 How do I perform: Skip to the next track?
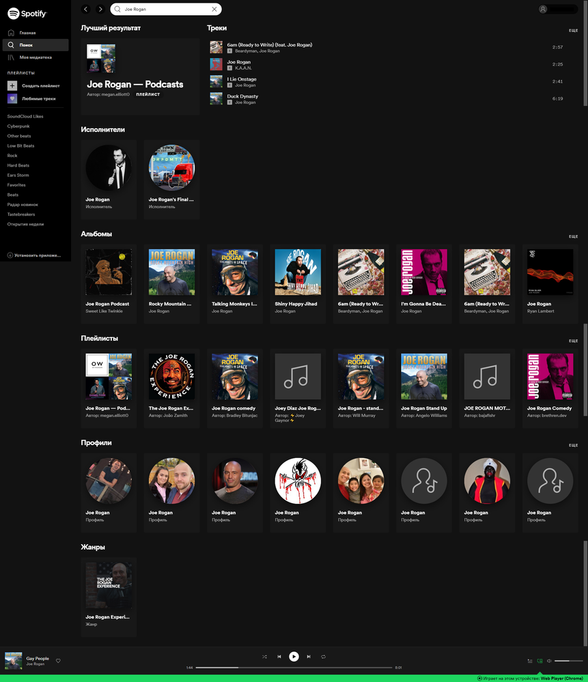[x=309, y=657]
